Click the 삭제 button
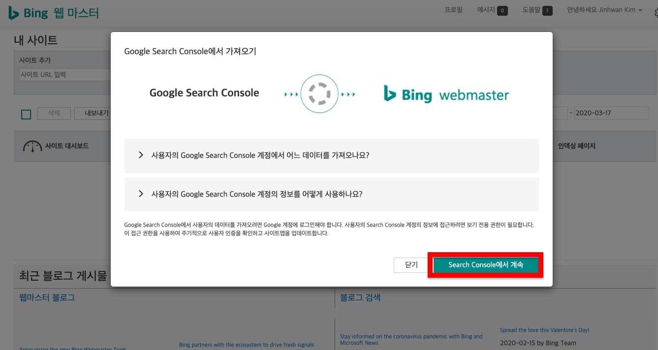 pos(54,113)
